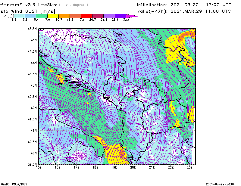Click the 16E longitude label
The width and height of the screenshot is (241, 186).
[58, 167]
